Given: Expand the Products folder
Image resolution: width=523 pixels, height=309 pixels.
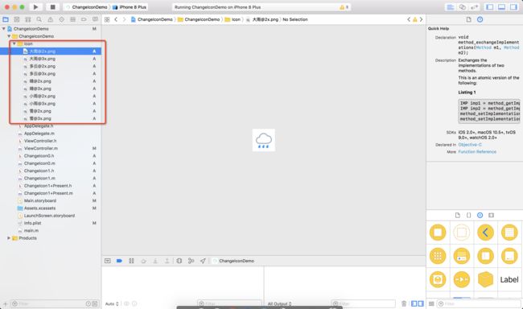Looking at the screenshot, I should (x=9, y=238).
